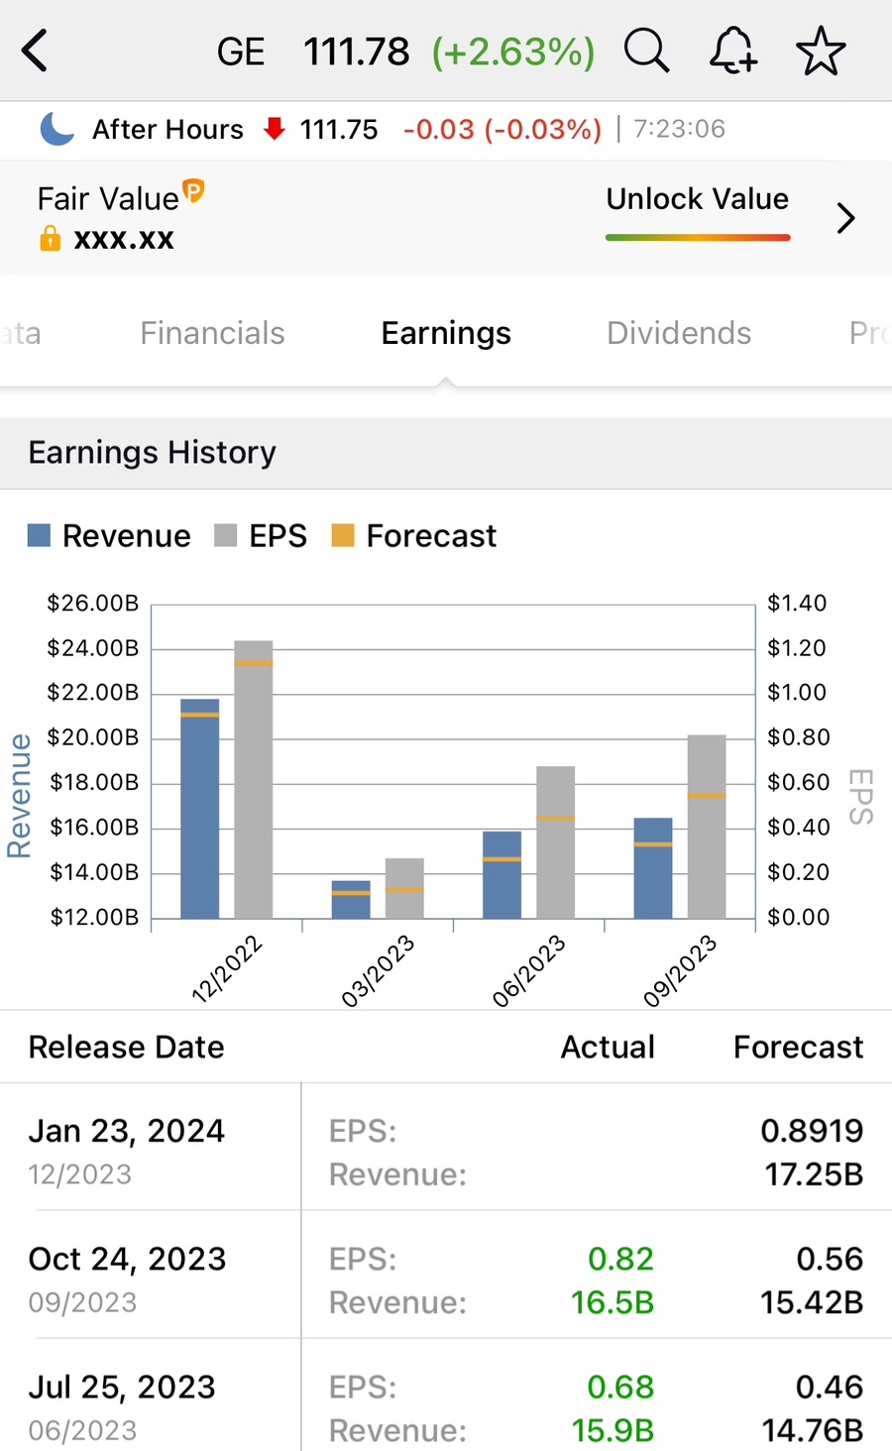Tap the 15.9B actual revenue value
The width and height of the screenshot is (892, 1451).
coord(613,1430)
